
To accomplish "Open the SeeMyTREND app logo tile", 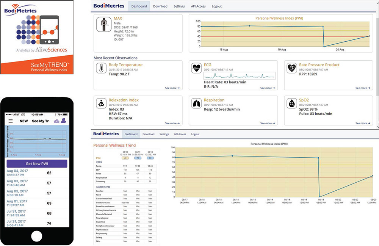I will (x=37, y=37).
